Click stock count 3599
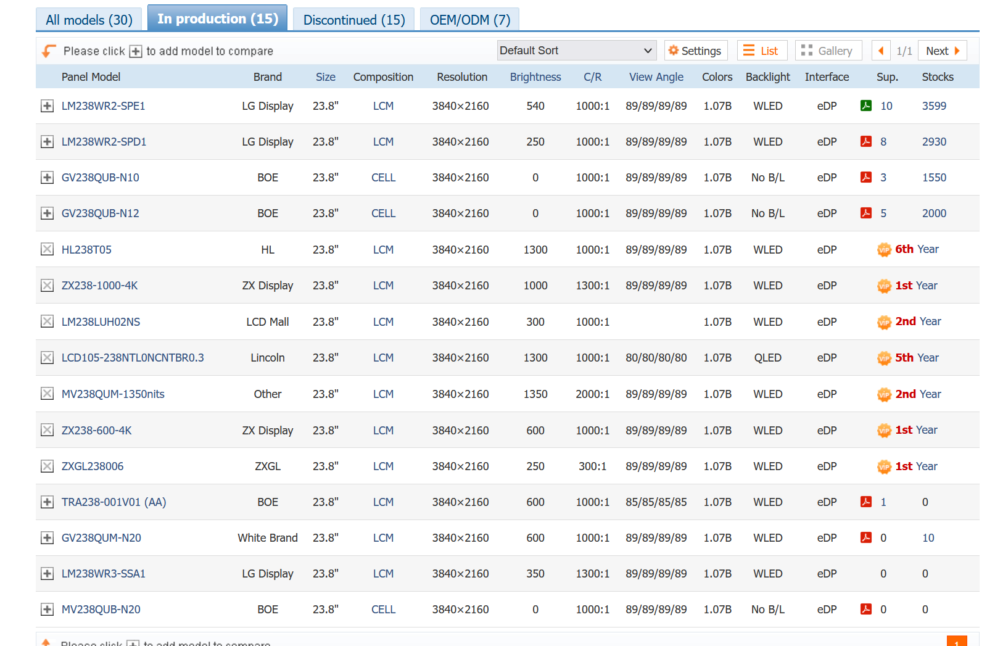 point(934,106)
